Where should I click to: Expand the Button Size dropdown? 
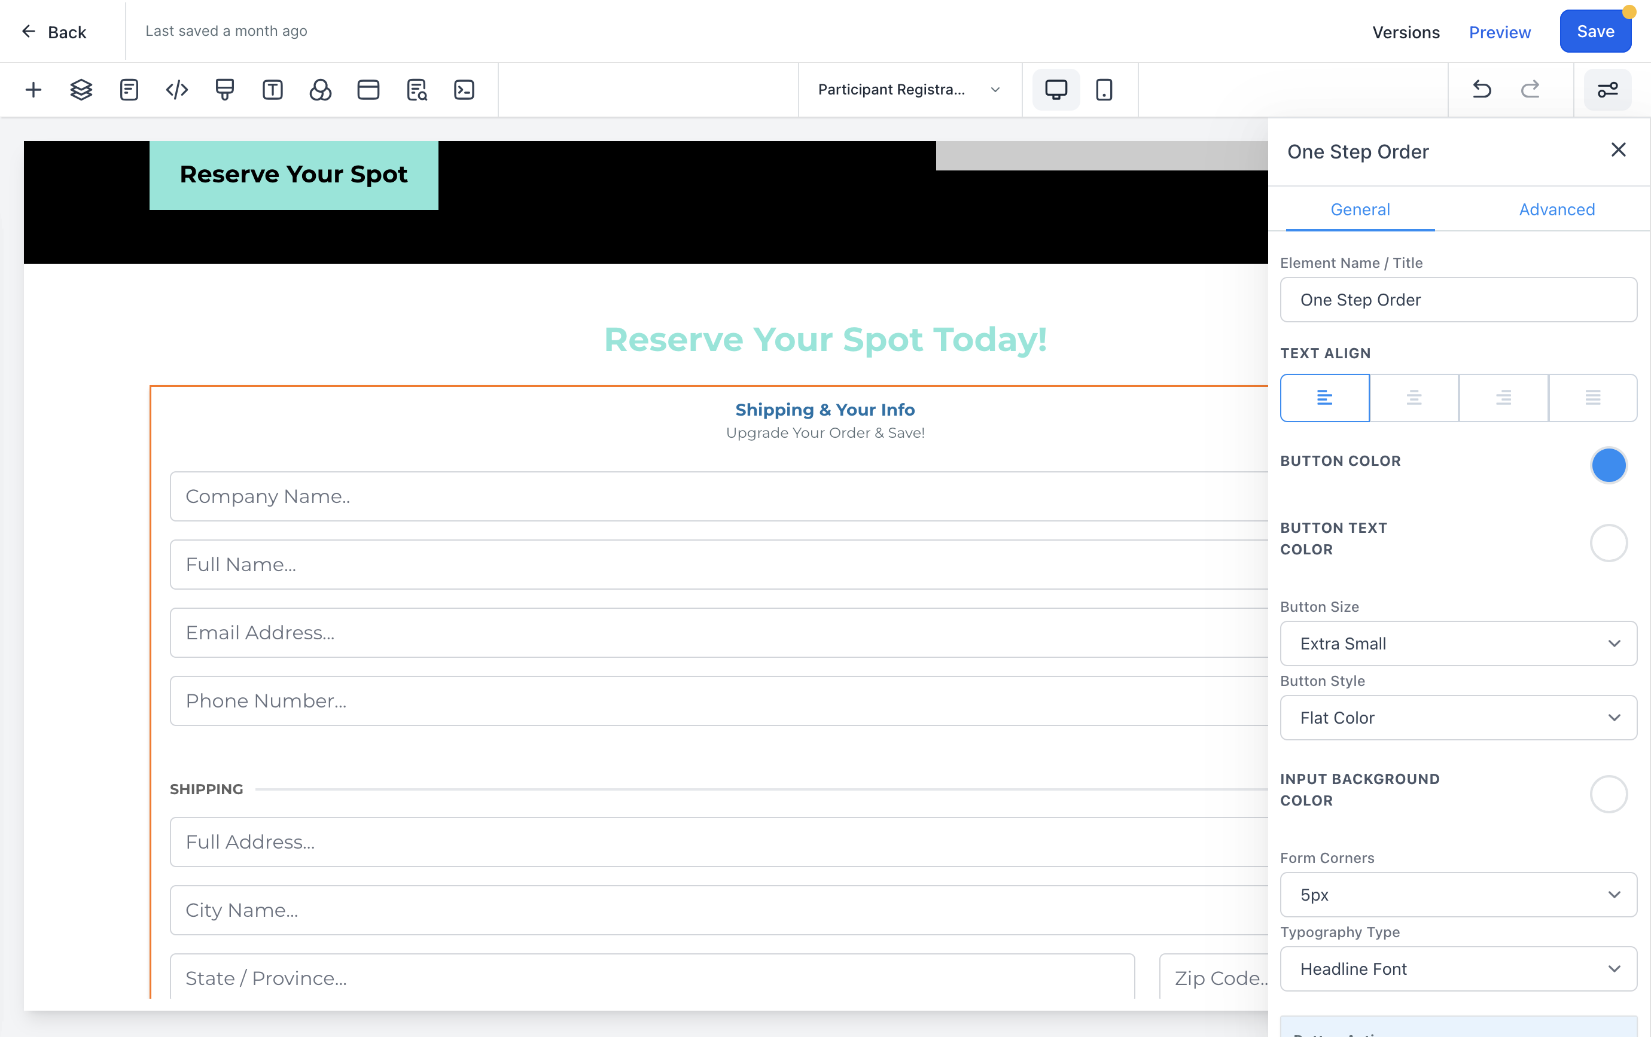point(1458,643)
